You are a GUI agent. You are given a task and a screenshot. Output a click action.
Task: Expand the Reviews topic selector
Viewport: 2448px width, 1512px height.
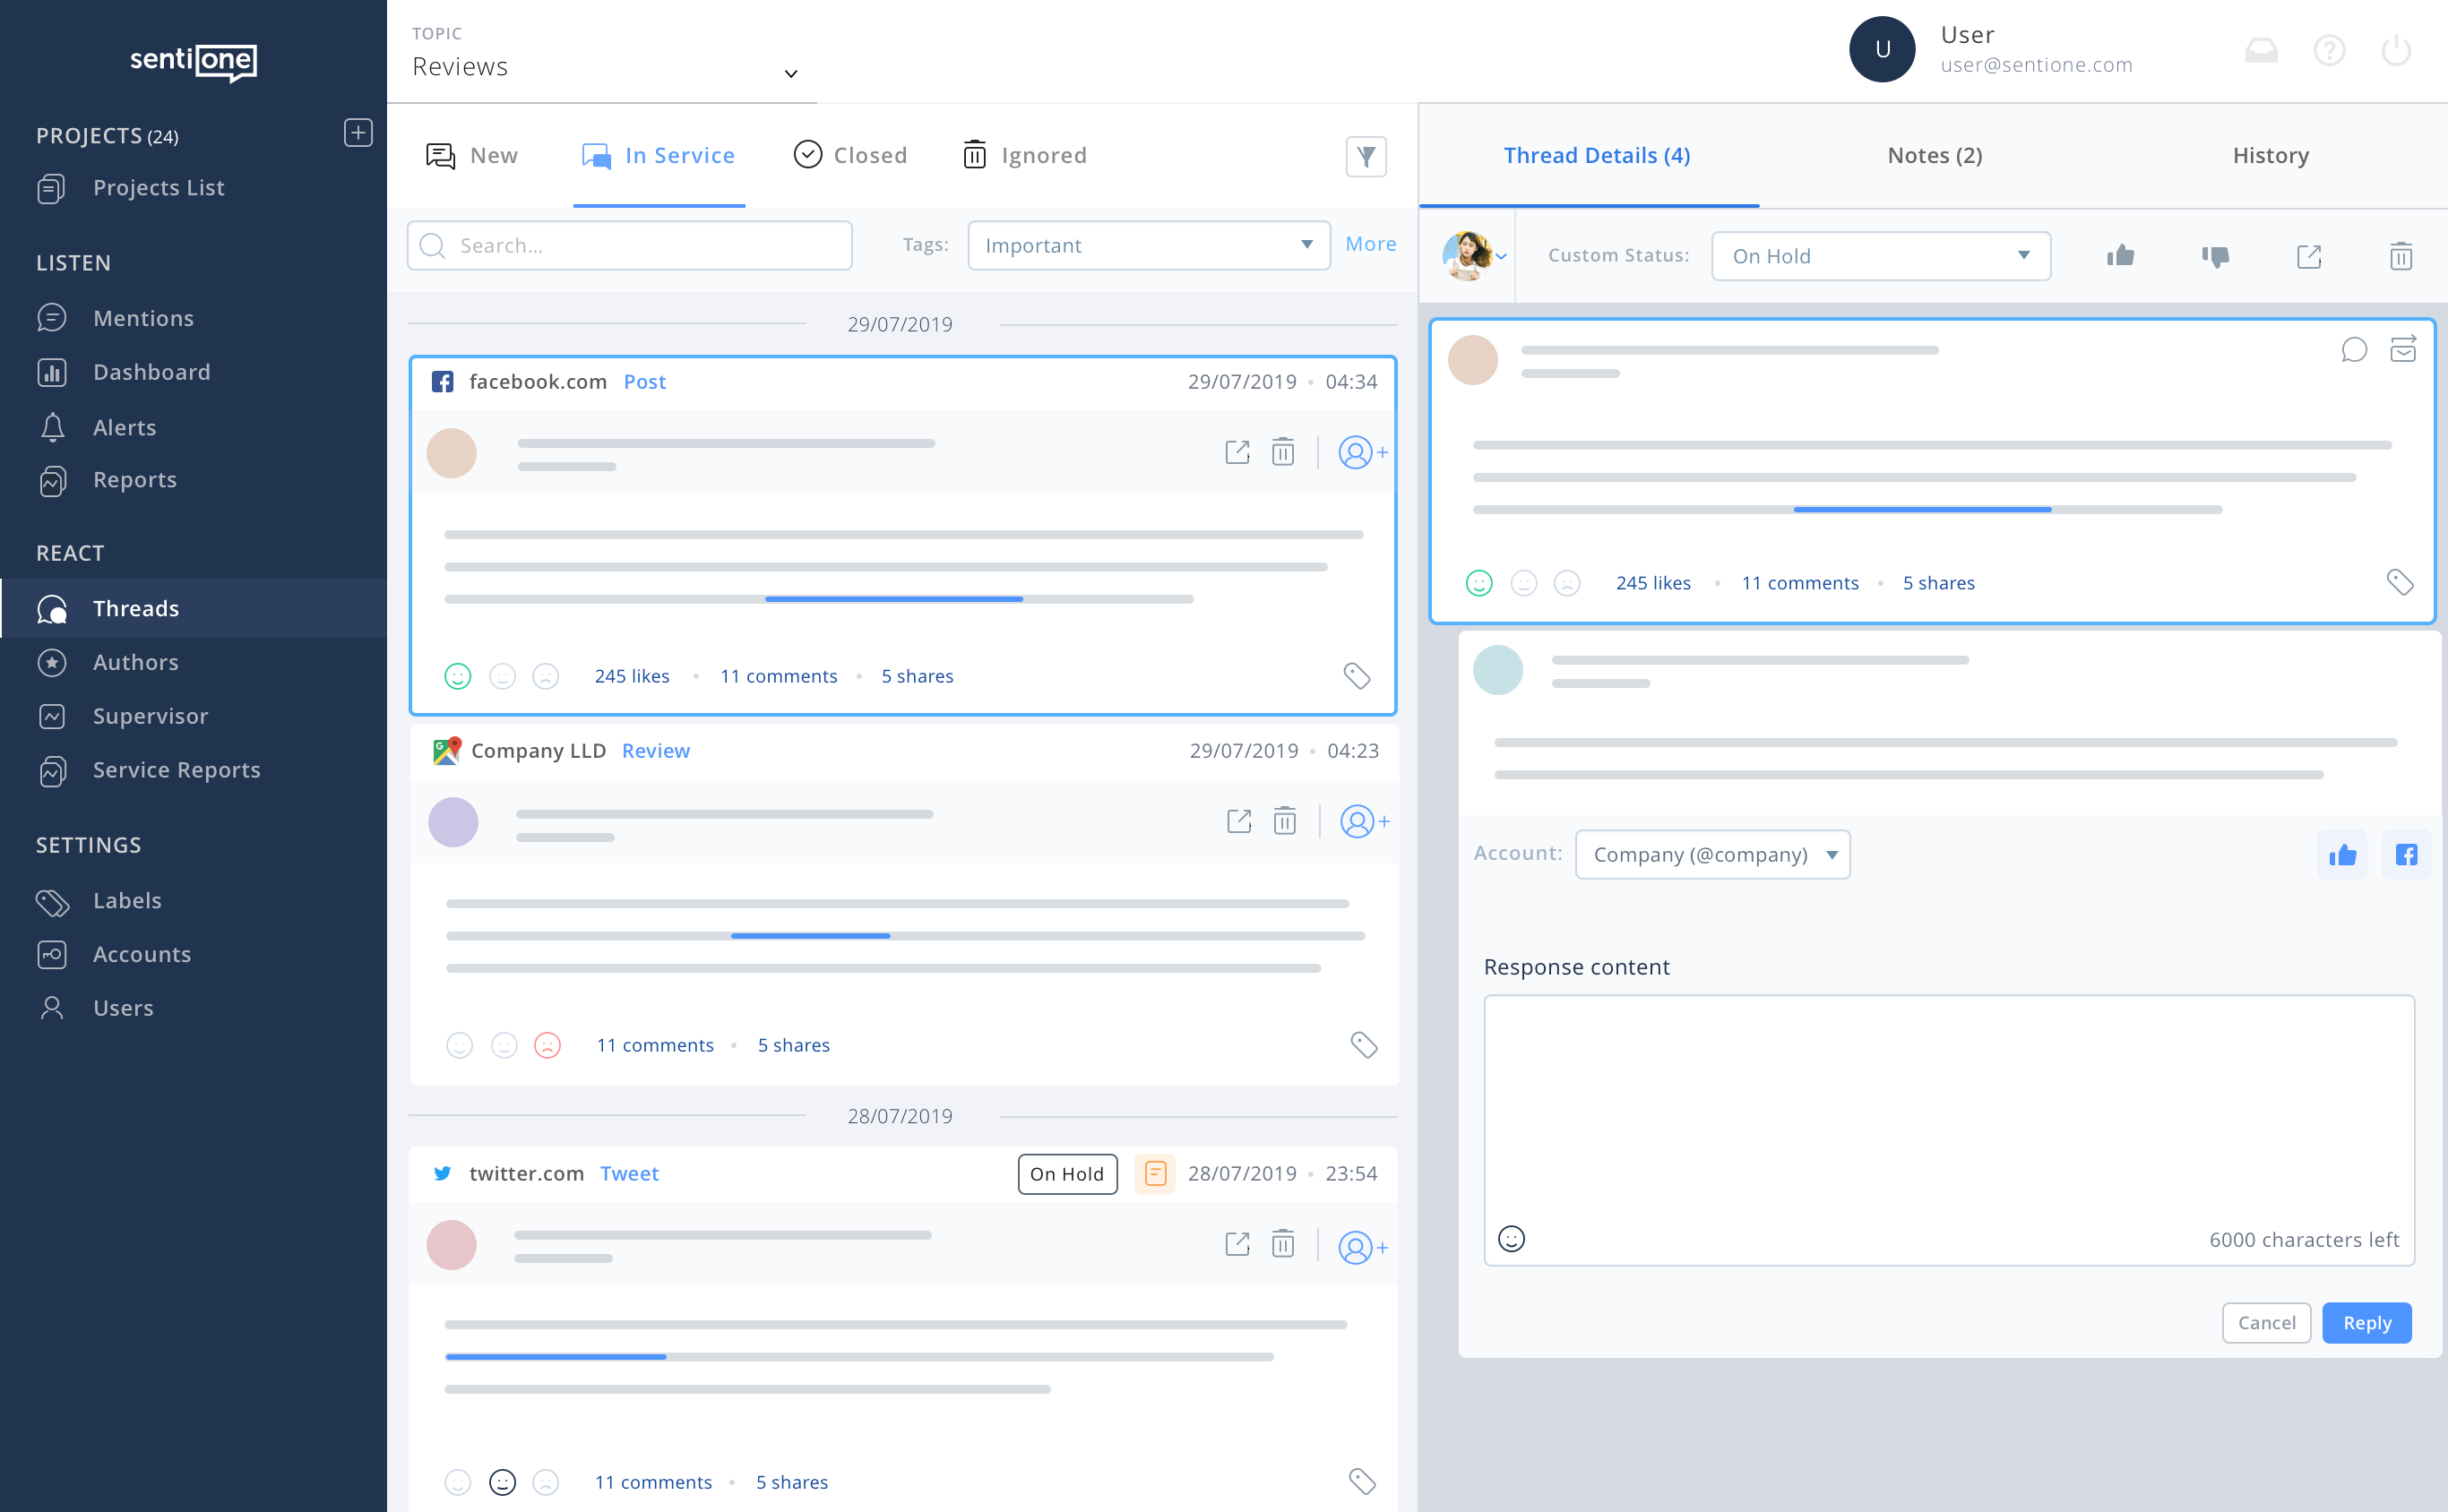point(790,73)
